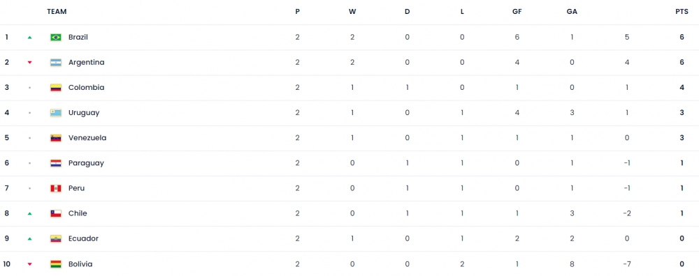The height and width of the screenshot is (276, 699).
Task: Click the Paraguay flag icon
Action: tap(56, 163)
